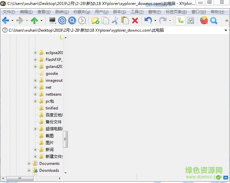Select the Documents folder in tree
The width and height of the screenshot is (230, 183).
[49, 164]
